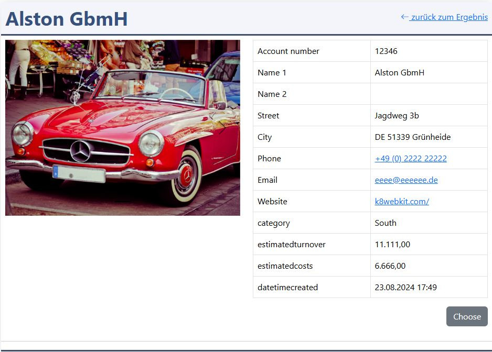
Task: Click the city value DE 51339 Grünheide
Action: click(x=412, y=137)
